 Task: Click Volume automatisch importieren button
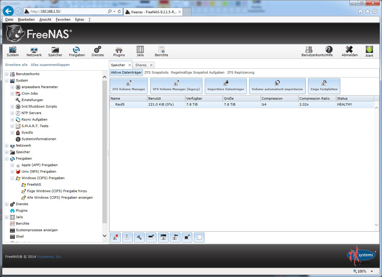pos(277,86)
